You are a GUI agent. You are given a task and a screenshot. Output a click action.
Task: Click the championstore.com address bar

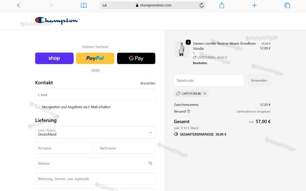pyautogui.click(x=153, y=5)
